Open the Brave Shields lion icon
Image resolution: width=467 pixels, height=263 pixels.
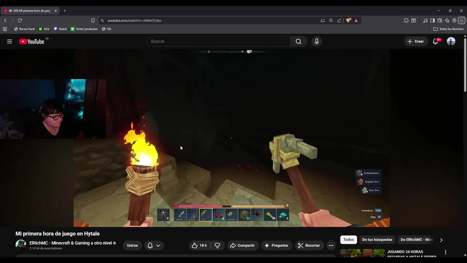348,20
